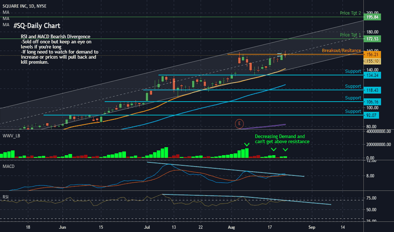
Task: Click the Price Tgt 2 label
Action: tap(350, 13)
